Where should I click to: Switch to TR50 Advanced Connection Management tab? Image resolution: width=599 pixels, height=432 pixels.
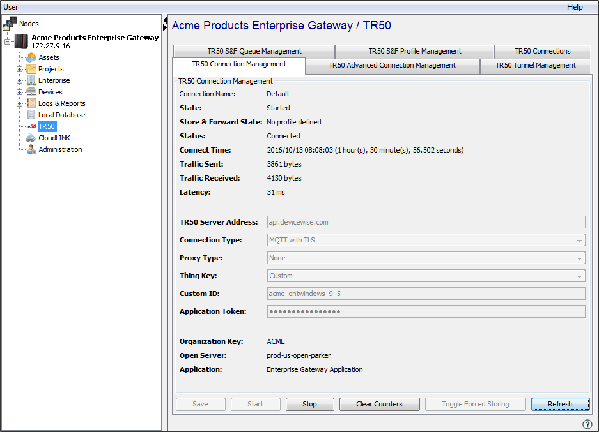tap(393, 65)
